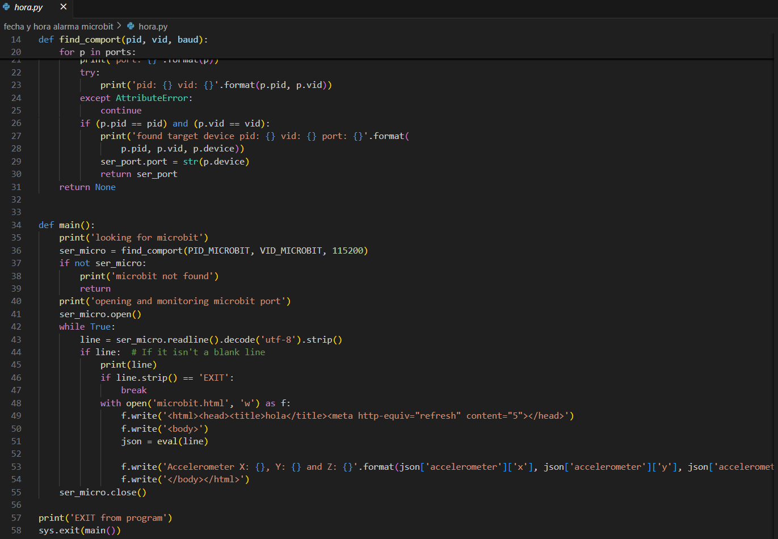Close the hora.py editor tab

[x=63, y=7]
